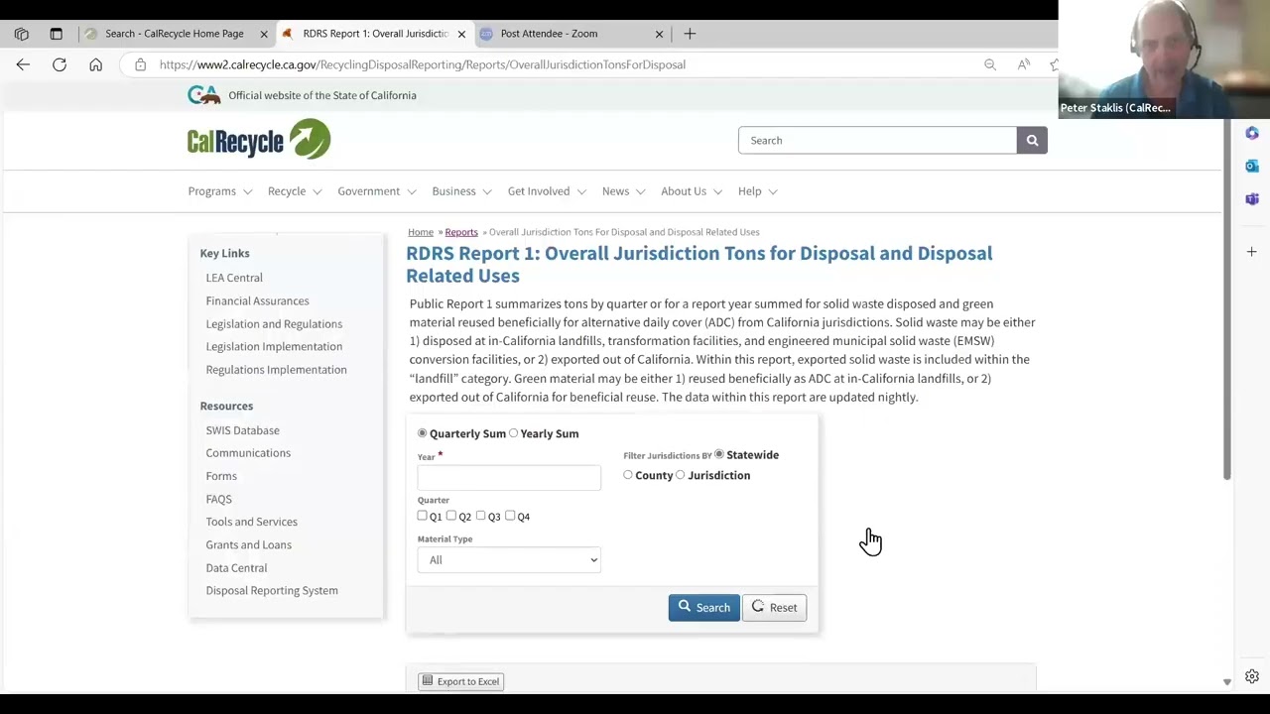1270x714 pixels.
Task: Open the workspaces icon in browser
Action: 22,34
